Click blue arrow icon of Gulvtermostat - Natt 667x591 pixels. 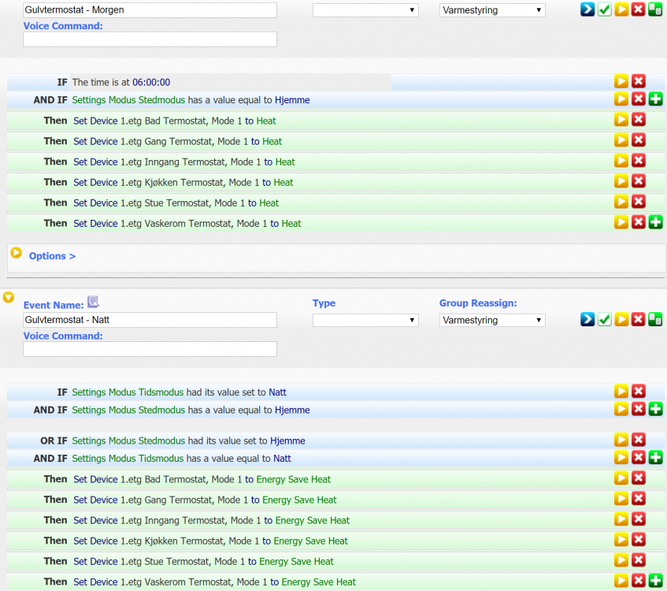[x=587, y=319]
